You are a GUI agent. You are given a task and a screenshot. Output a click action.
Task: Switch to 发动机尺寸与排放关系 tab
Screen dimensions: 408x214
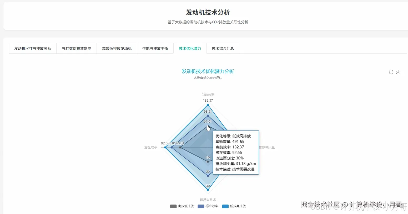pyautogui.click(x=32, y=48)
